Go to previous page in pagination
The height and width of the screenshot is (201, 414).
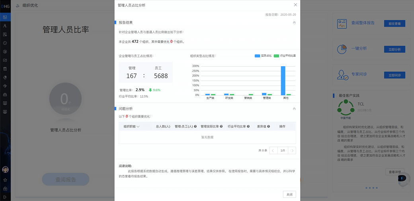tap(273, 151)
